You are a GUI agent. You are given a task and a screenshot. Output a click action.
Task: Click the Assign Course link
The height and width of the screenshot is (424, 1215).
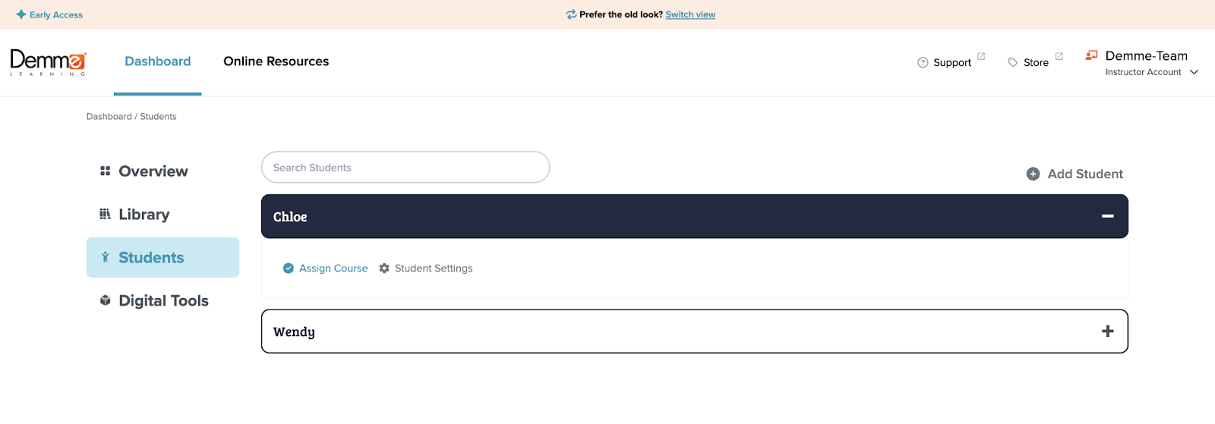[x=333, y=269]
